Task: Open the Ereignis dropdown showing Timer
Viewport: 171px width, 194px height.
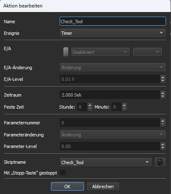Action: [x=113, y=33]
